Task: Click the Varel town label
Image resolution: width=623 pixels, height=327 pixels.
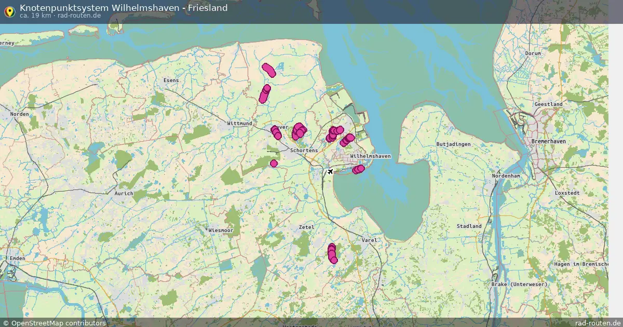Action: tap(369, 240)
